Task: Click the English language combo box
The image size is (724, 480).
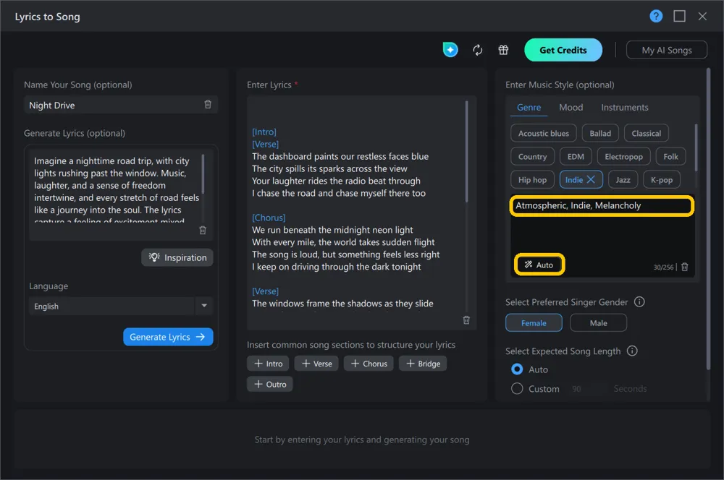Action: click(x=120, y=306)
